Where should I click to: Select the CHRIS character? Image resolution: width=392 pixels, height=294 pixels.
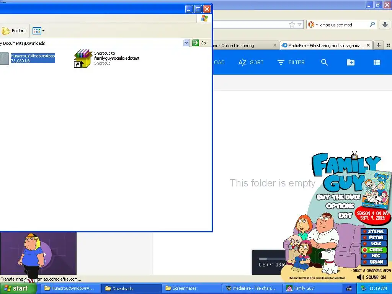[x=374, y=250]
